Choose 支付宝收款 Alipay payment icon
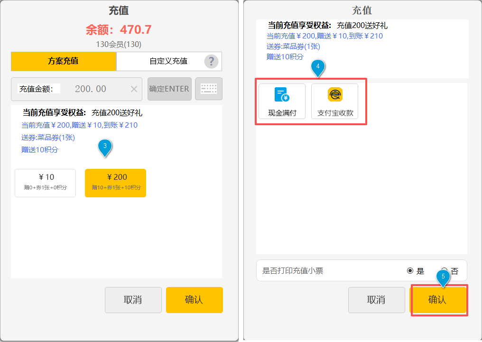Viewport: 482px width, 342px height. (335, 101)
